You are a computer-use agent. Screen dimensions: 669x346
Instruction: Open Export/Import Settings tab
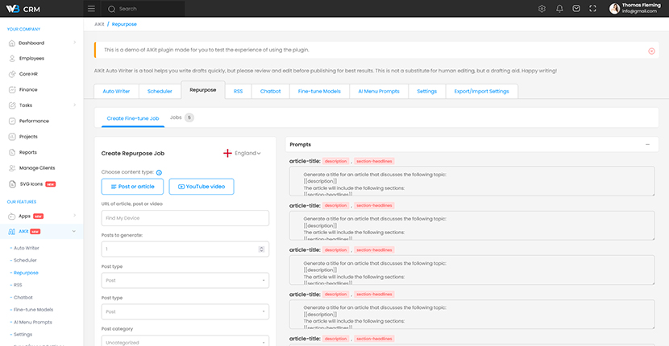482,91
